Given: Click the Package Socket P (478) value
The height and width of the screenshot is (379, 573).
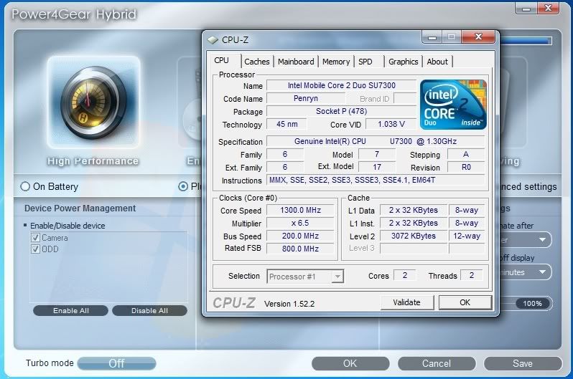Looking at the screenshot, I should pyautogui.click(x=342, y=111).
